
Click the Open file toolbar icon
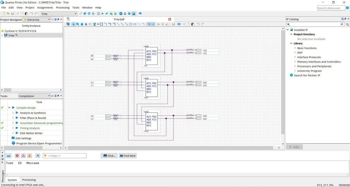8,14
